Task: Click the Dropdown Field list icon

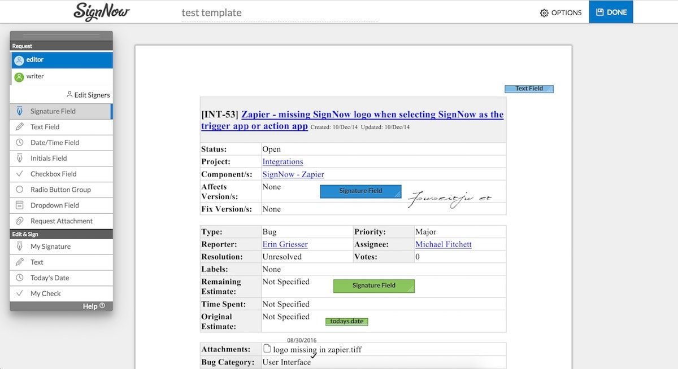Action: tap(20, 205)
